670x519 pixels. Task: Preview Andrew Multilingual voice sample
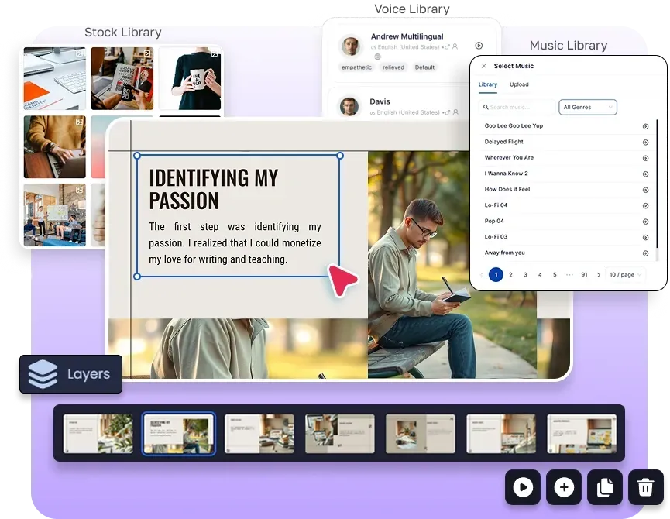[x=479, y=46]
